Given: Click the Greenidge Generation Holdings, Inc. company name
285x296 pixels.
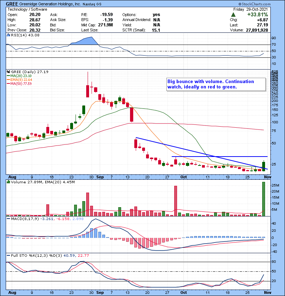Looking at the screenshot, I should pos(50,4).
